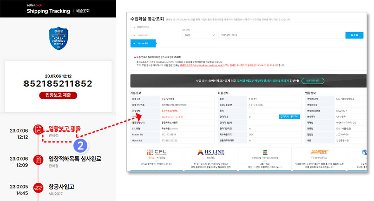Open the 2023 year dropdown
The width and height of the screenshot is (374, 201).
pos(199,35)
